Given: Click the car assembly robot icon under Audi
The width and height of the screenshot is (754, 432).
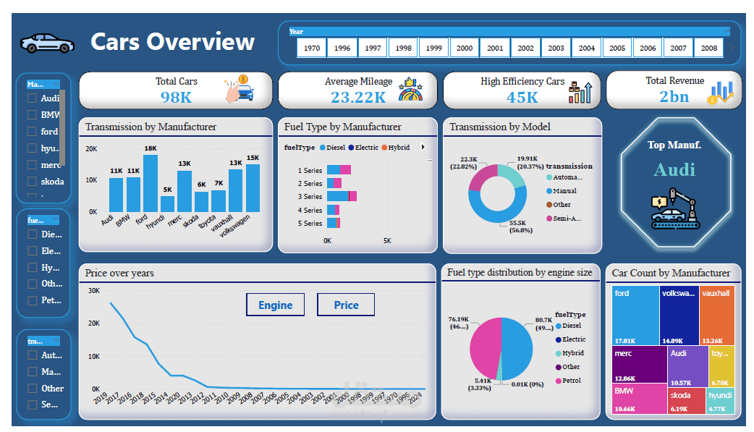Looking at the screenshot, I should pos(675,208).
